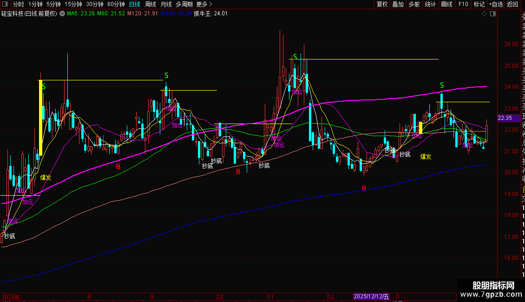Image resolution: width=525 pixels, height=302 pixels.
Task: Click the 抓牛王: 24.01 indicator value
Action: (210, 14)
